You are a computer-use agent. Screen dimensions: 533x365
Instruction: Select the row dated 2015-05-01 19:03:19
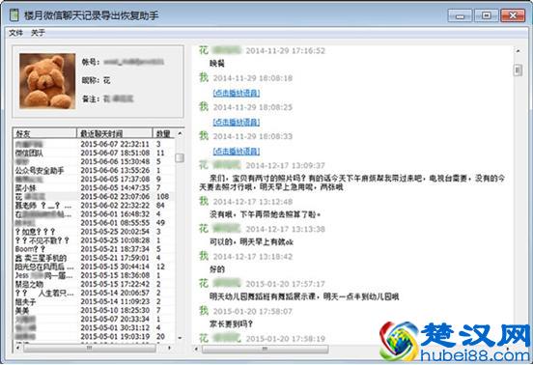click(x=95, y=336)
